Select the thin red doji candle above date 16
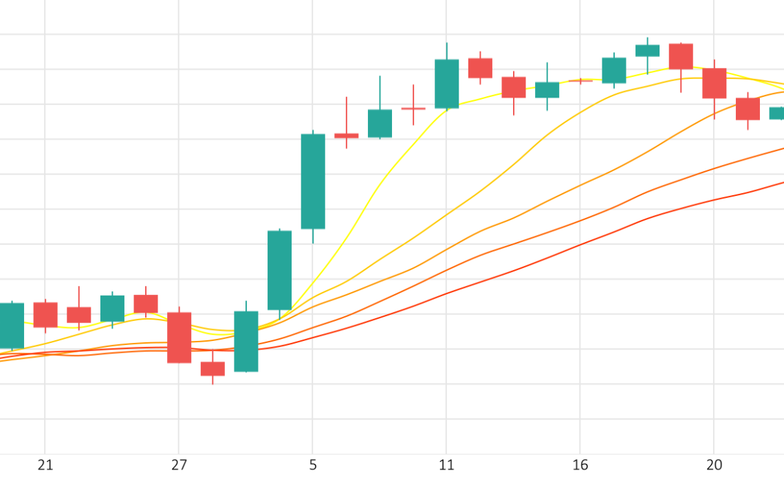Viewport: 784px width, 488px height. tap(580, 80)
